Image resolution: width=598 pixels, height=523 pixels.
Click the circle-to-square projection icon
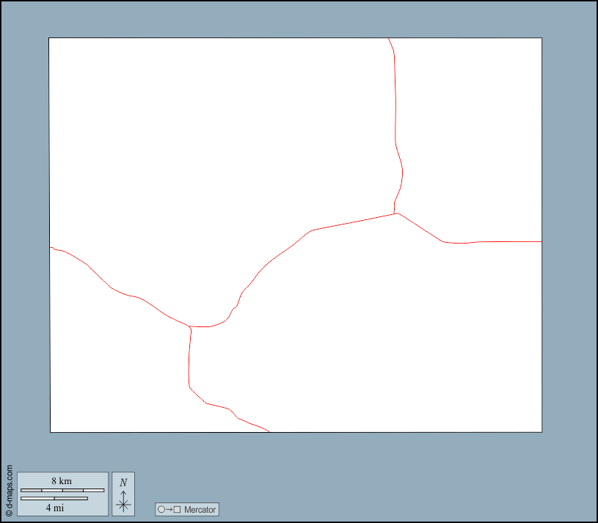[x=169, y=509]
